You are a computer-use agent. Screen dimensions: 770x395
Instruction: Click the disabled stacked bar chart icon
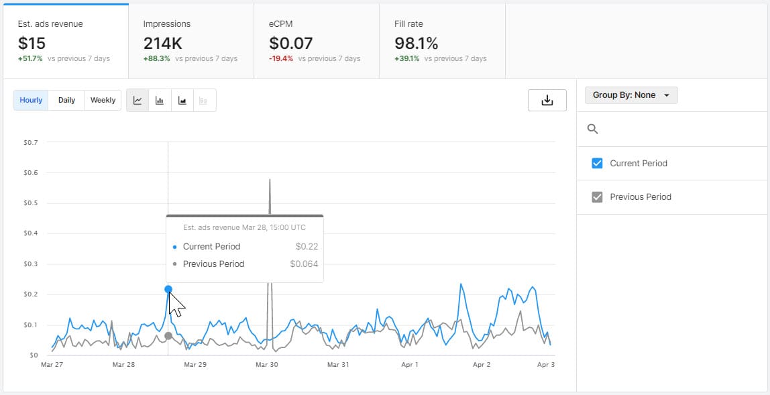[205, 101]
